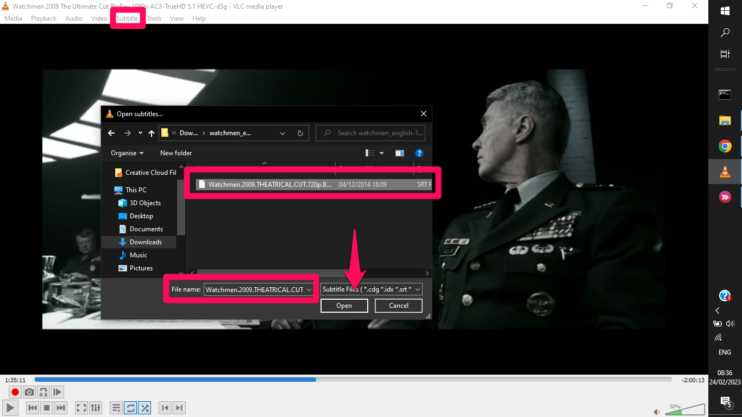Viewport: 742px width, 417px height.
Task: Open file dialog help
Action: (419, 153)
